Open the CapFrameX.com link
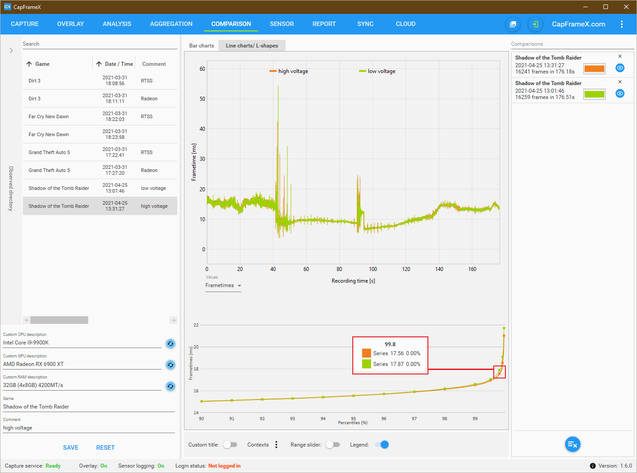Image resolution: width=637 pixels, height=473 pixels. coord(578,24)
